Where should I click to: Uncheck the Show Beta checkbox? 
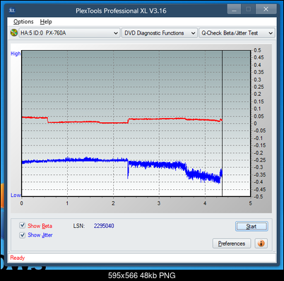tap(23, 225)
